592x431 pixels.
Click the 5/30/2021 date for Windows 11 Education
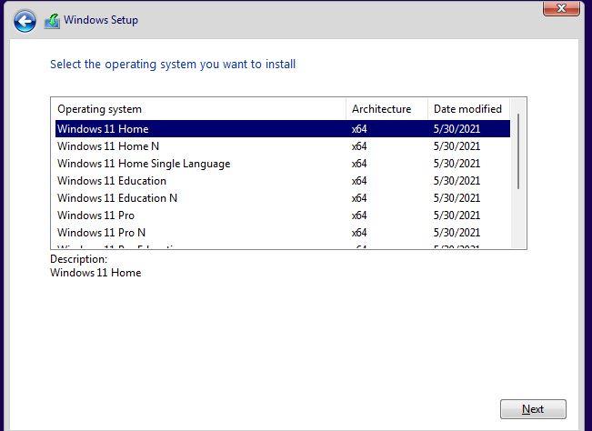click(x=457, y=181)
